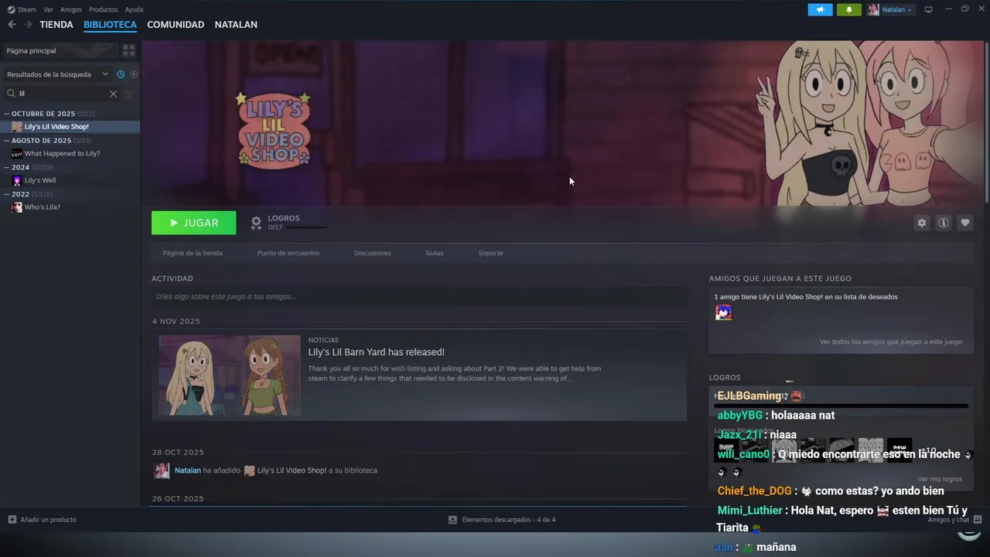Go to the BIBLIOTECA section
Viewport: 990px width, 557px height.
(x=110, y=25)
